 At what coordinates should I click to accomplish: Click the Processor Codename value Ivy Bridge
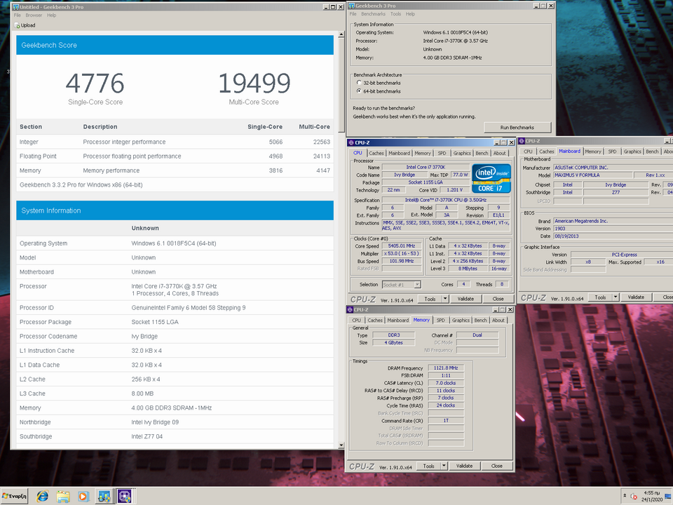[144, 336]
